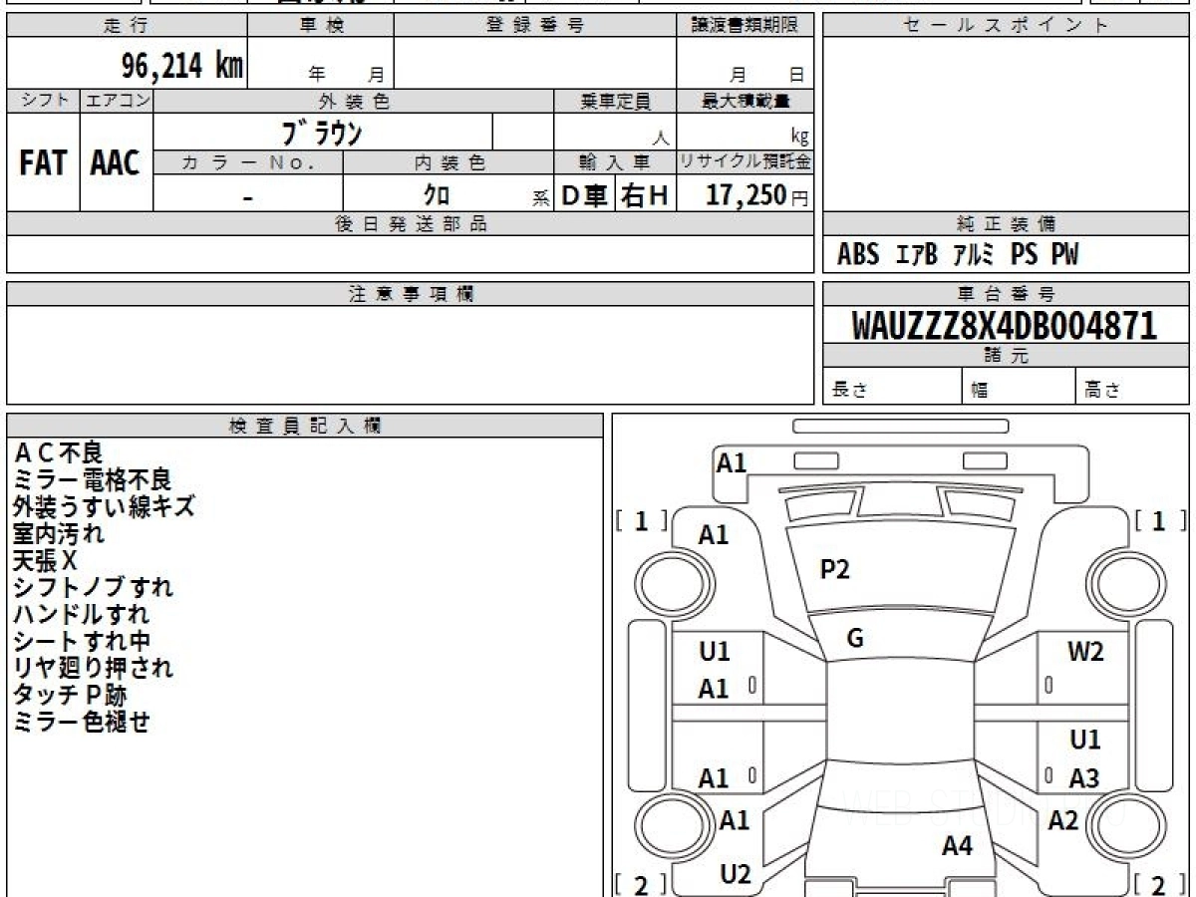Image resolution: width=1196 pixels, height=897 pixels.
Task: Click the カラーNo. label
Action: coord(248,162)
